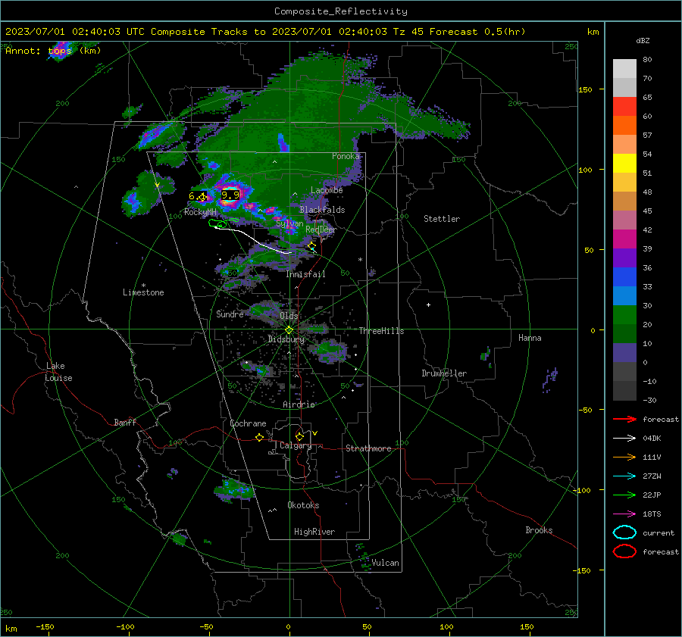The height and width of the screenshot is (637, 682).
Task: Pick the magenta swatch between 42 and 39 dBZ
Action: click(x=624, y=239)
